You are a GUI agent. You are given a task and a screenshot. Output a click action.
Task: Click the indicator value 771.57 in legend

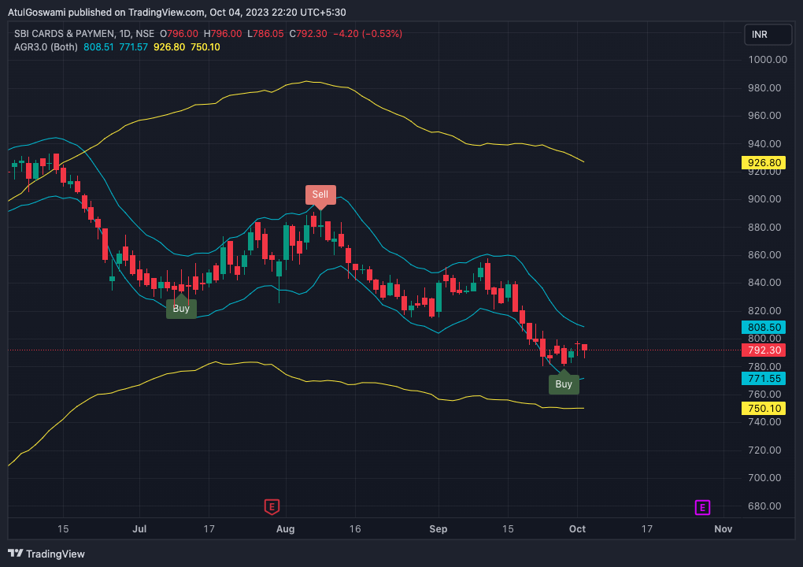pyautogui.click(x=134, y=47)
